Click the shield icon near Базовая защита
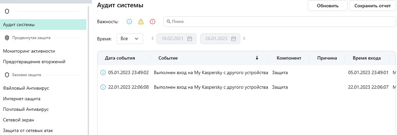The width and height of the screenshot is (397, 135). (7, 75)
